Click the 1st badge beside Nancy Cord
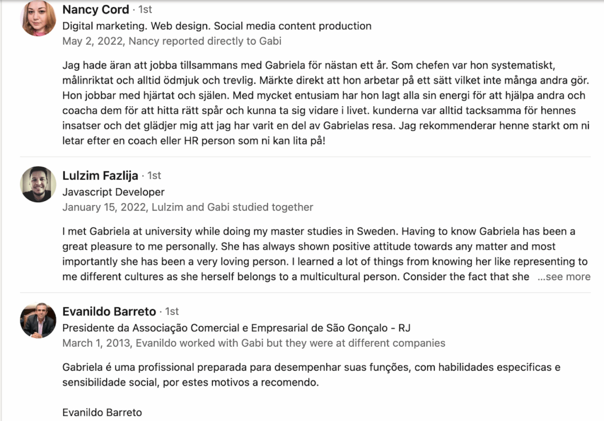 [145, 10]
